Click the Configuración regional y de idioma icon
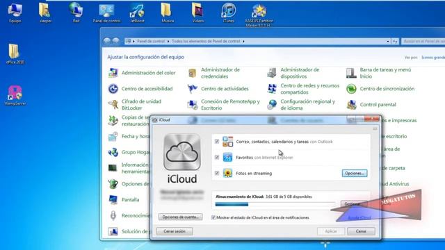 coord(272,105)
